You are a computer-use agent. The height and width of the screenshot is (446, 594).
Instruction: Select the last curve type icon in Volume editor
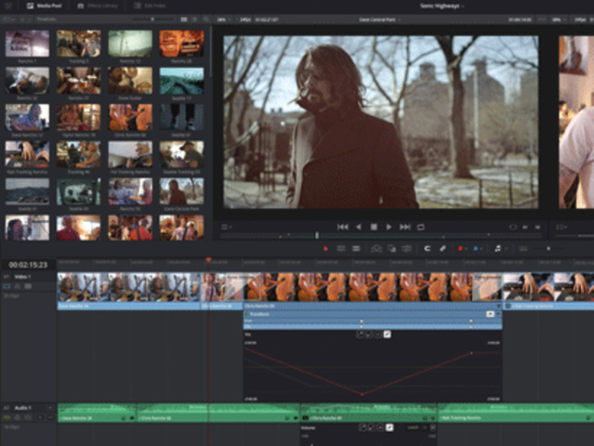point(389,427)
